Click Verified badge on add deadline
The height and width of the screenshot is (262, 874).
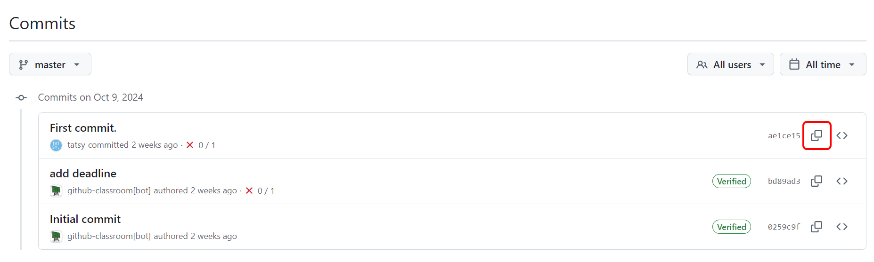(731, 181)
